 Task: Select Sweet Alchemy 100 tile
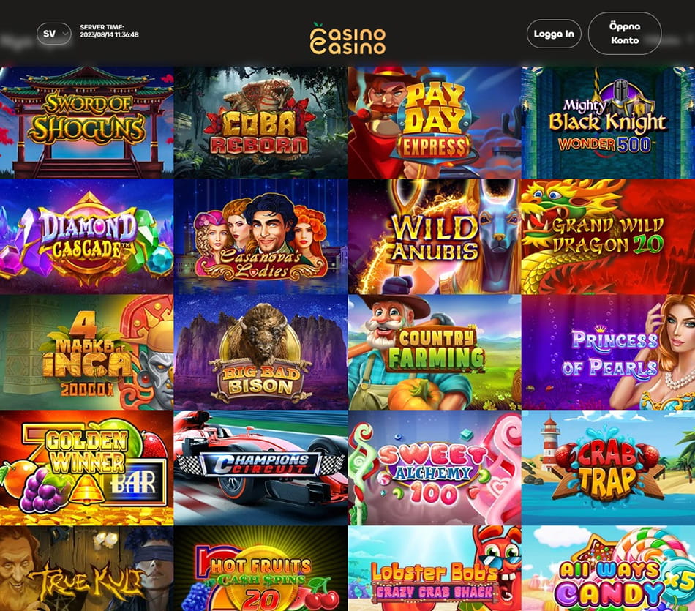coord(435,468)
